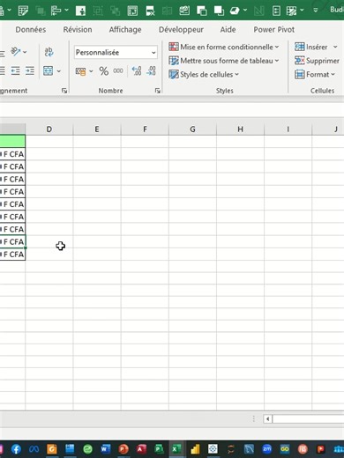
Task: Open the Personnalisée number format combo box
Action: (116, 53)
